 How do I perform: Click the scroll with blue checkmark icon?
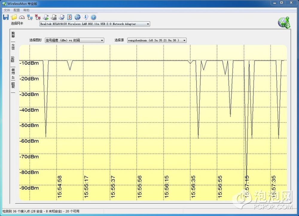pos(62,17)
